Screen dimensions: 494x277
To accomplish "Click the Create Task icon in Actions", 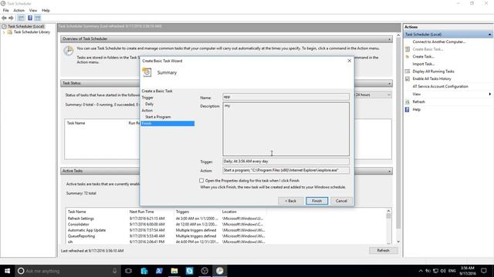I will coord(408,57).
